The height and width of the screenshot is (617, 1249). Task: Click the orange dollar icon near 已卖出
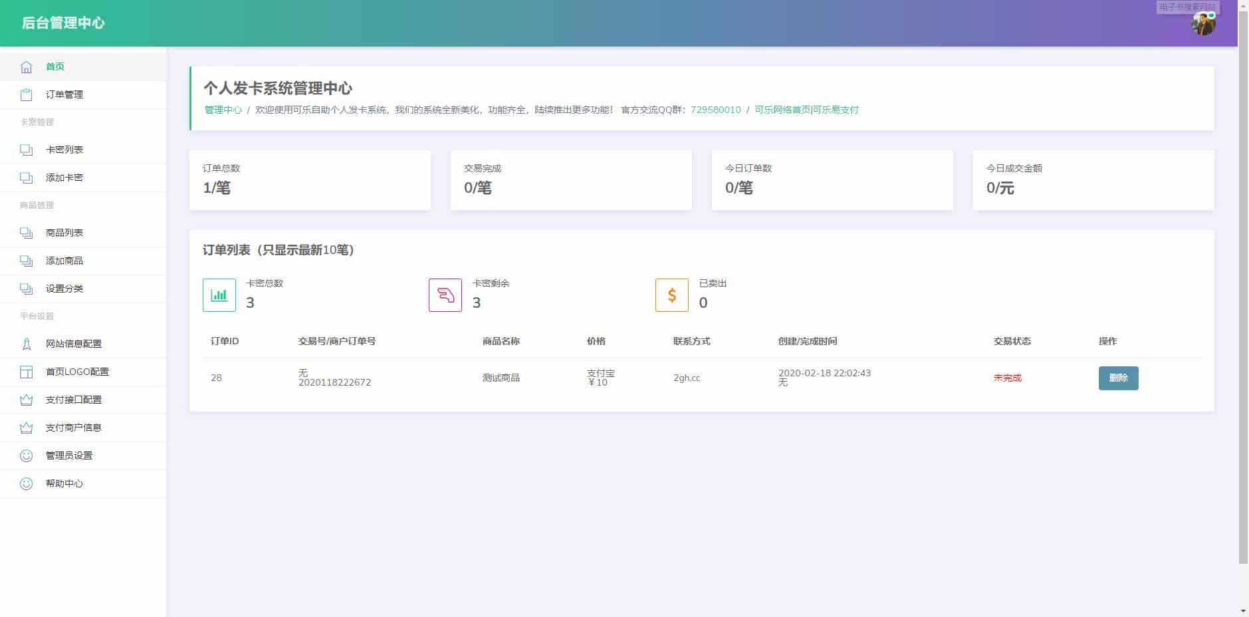click(672, 295)
